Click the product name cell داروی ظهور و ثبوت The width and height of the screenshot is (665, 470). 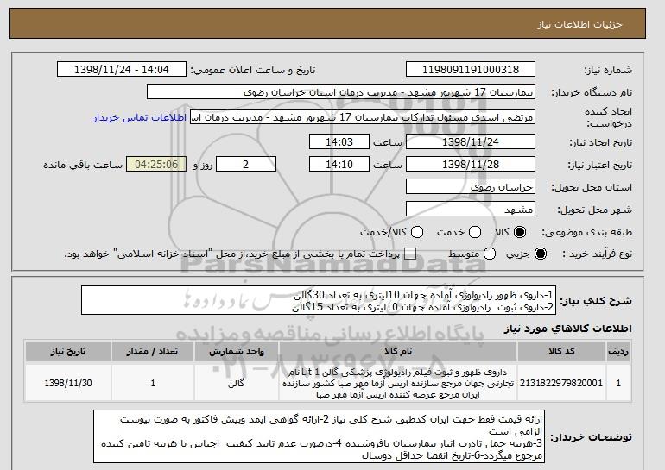[x=398, y=383]
